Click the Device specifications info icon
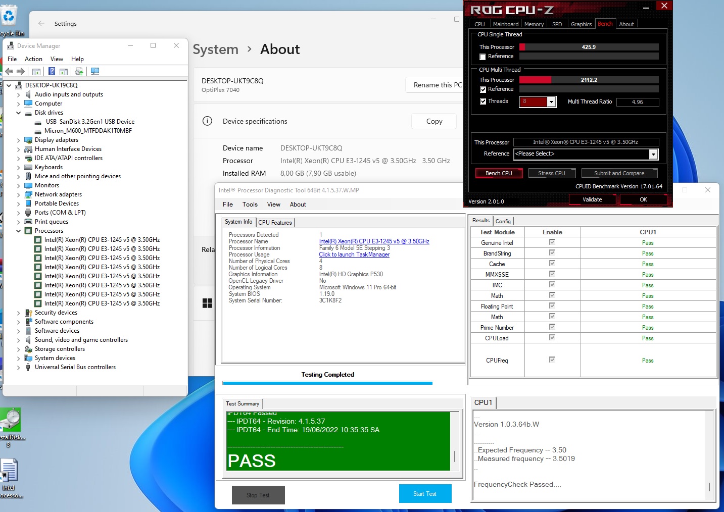 tap(207, 121)
